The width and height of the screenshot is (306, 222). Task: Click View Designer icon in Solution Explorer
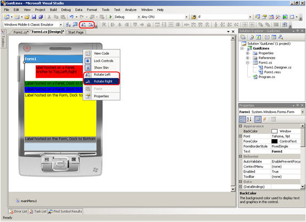pos(274,37)
